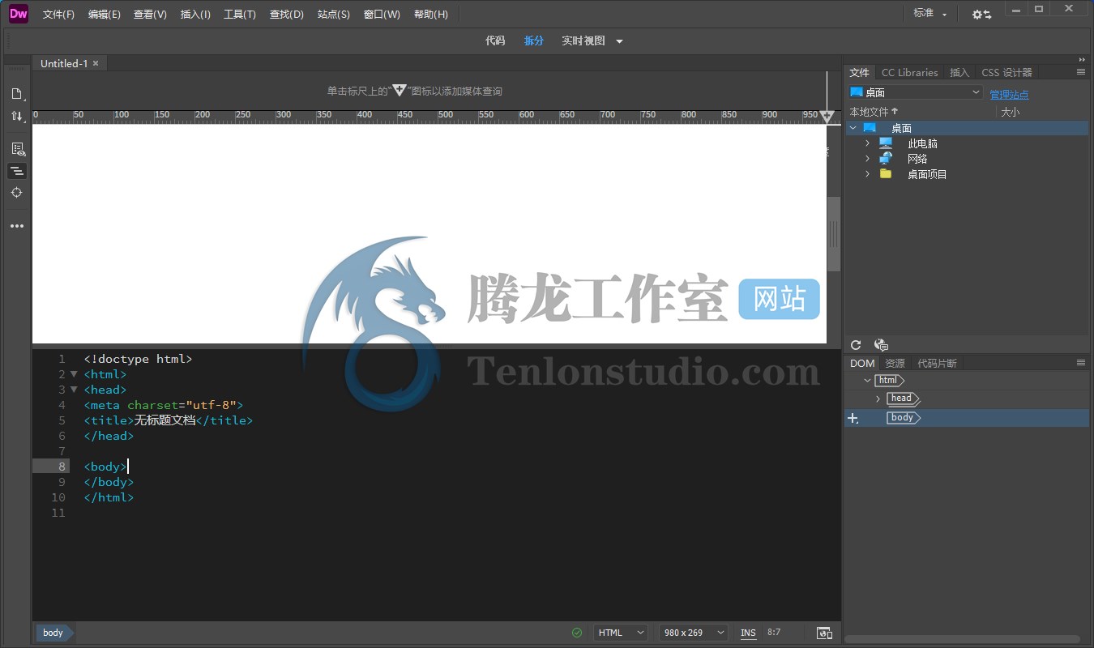Click the FTP log globe icon in Files panel

882,345
